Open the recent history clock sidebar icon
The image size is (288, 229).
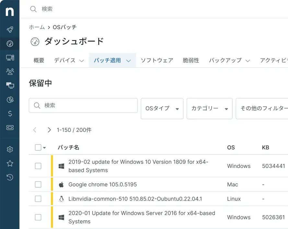tap(10, 177)
